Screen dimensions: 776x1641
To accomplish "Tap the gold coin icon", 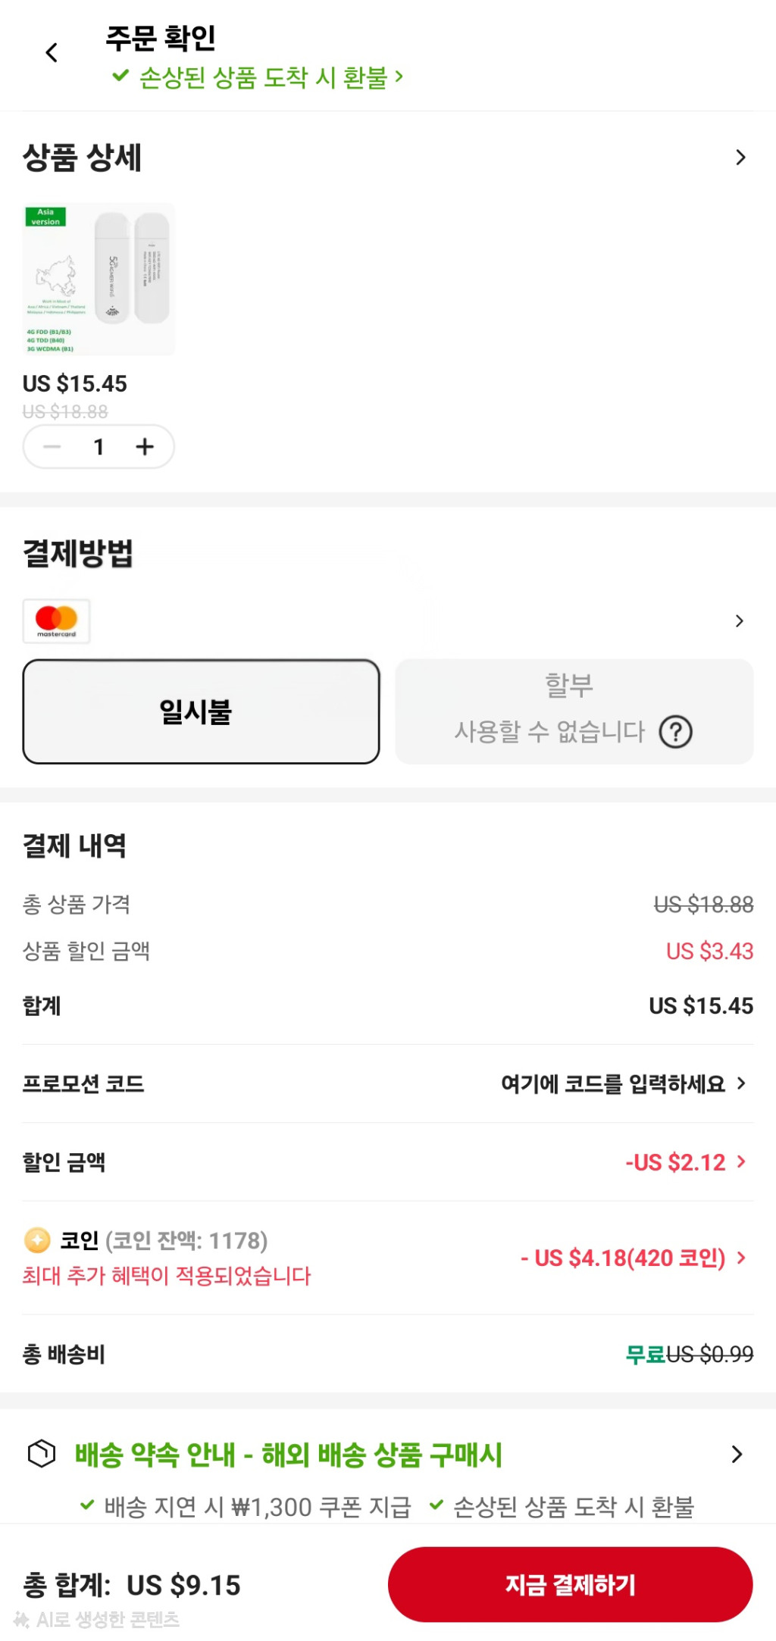I will click(37, 1240).
